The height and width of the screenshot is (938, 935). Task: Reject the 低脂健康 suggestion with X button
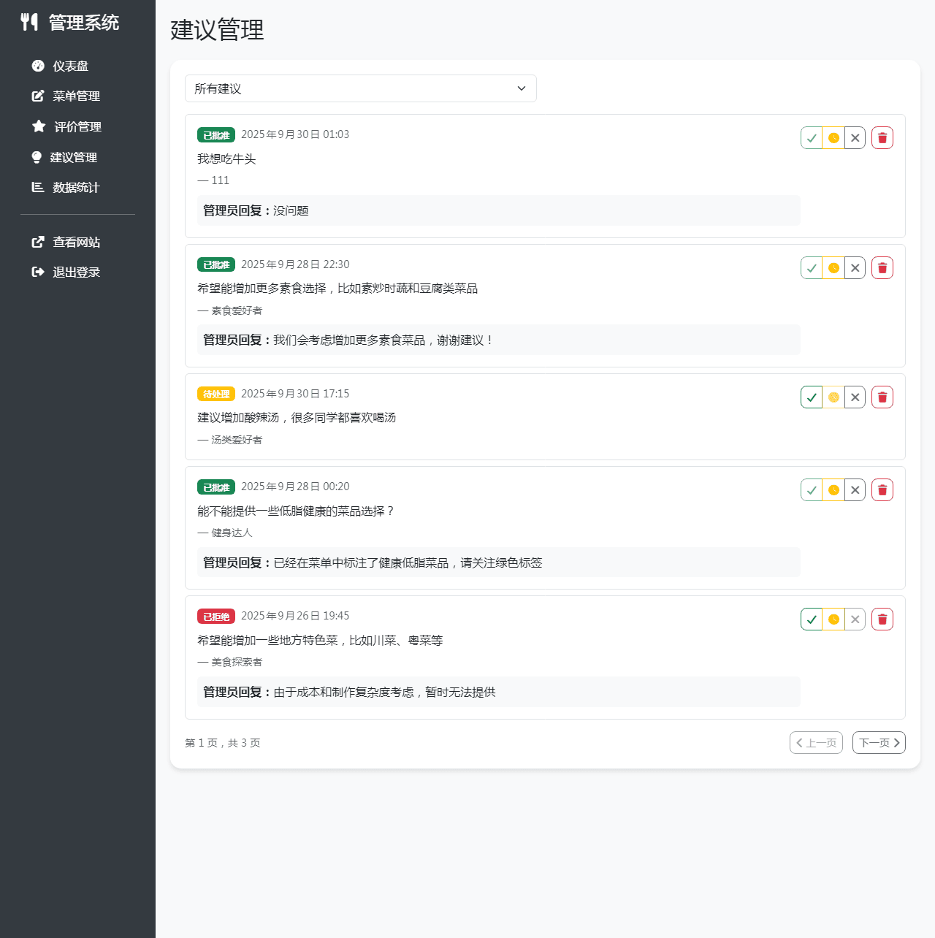(x=855, y=489)
